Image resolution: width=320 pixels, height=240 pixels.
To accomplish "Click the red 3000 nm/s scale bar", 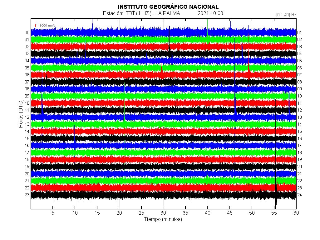I will pos(35,25).
